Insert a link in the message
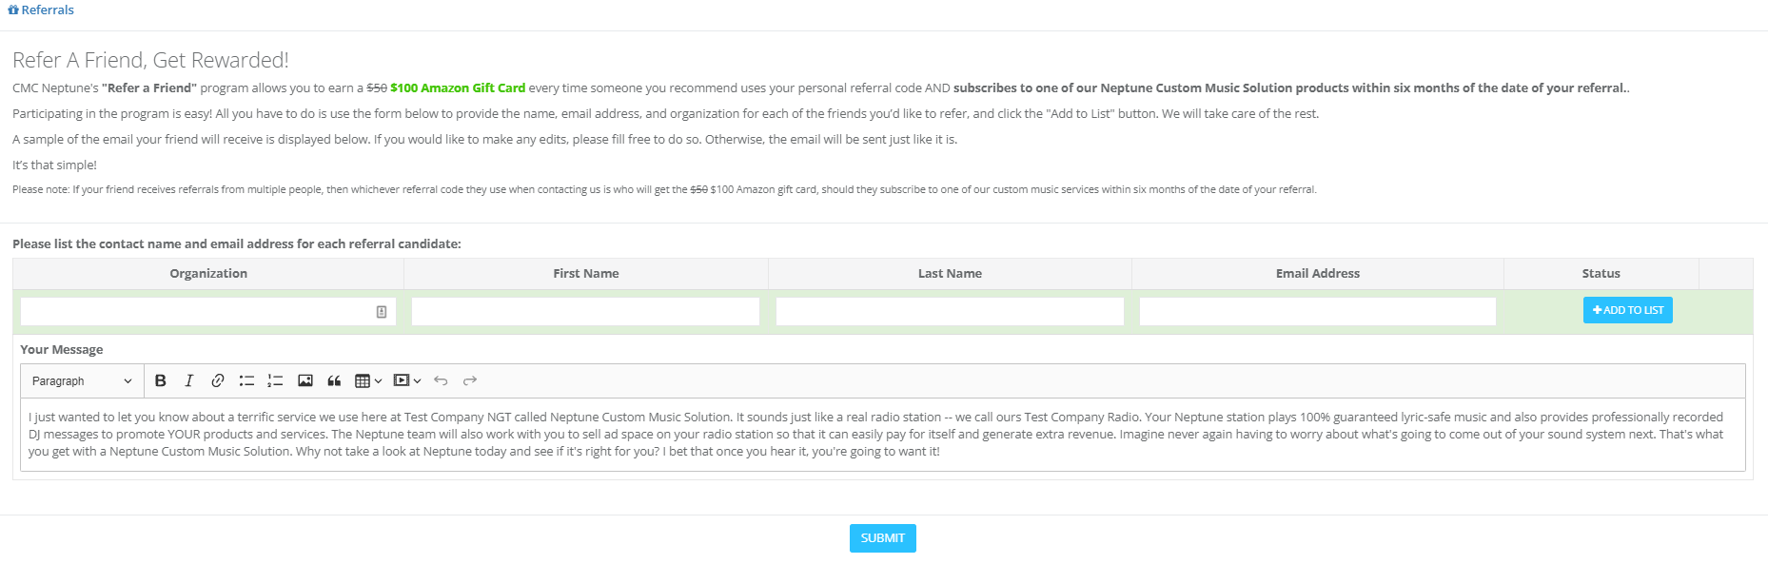Image resolution: width=1768 pixels, height=564 pixels. [x=218, y=380]
